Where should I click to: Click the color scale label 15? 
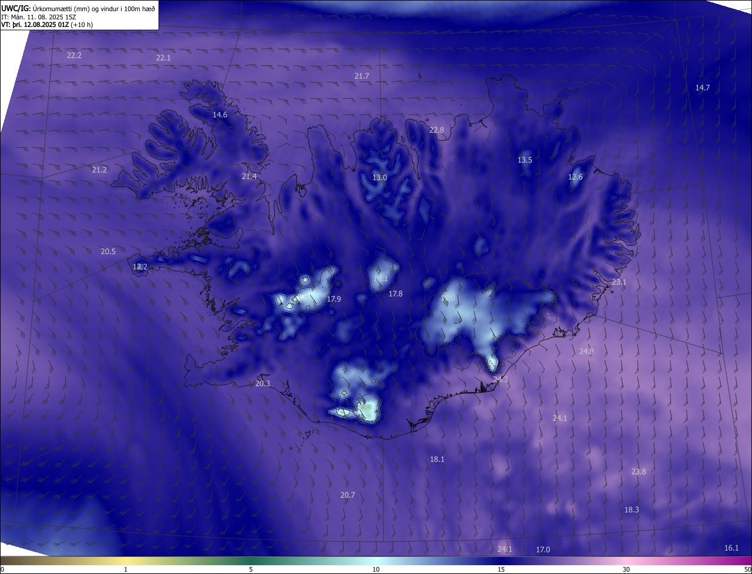[501, 569]
